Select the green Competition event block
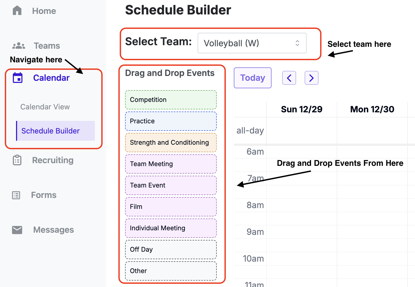This screenshot has height=287, width=415. pyautogui.click(x=171, y=100)
